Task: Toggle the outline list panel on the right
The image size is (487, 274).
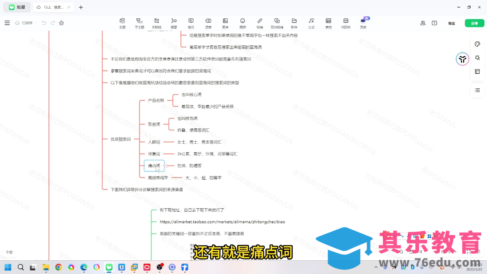Action: tap(477, 90)
